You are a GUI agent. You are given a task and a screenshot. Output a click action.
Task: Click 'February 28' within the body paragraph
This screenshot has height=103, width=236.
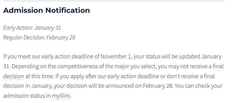(158, 86)
